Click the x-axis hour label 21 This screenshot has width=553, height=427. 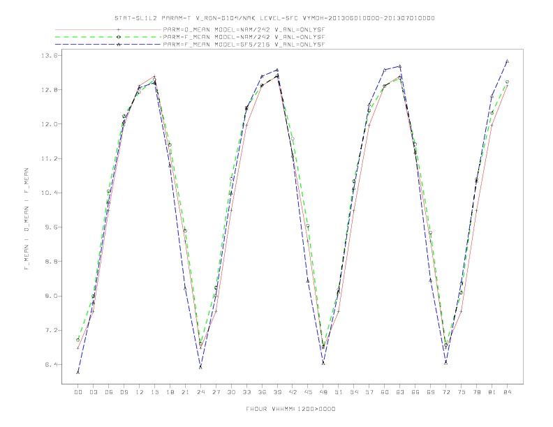tap(185, 392)
